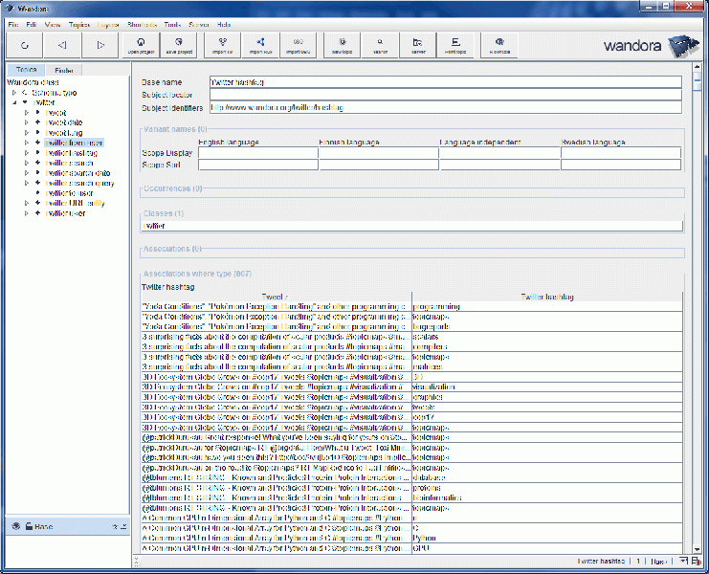Image resolution: width=709 pixels, height=574 pixels.
Task: Expand the Twitter hashtag tree node
Action: [x=28, y=153]
